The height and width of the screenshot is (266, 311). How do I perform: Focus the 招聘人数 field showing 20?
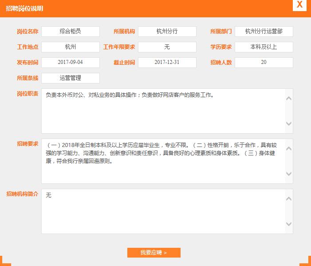coord(264,63)
